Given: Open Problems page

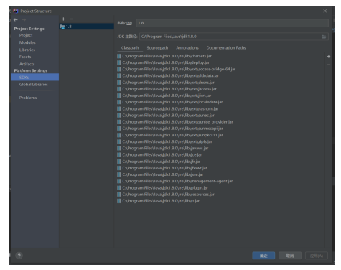Looking at the screenshot, I should (x=28, y=98).
